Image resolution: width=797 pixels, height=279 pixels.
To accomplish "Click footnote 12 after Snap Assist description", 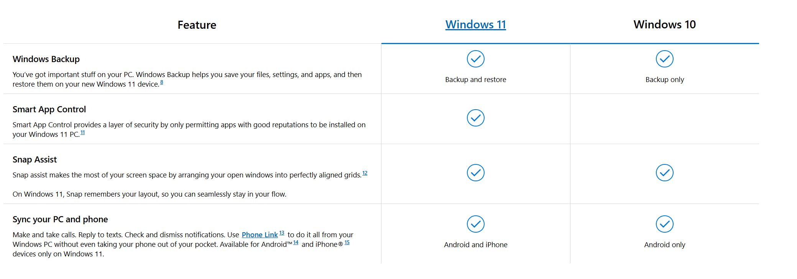I will tap(365, 173).
